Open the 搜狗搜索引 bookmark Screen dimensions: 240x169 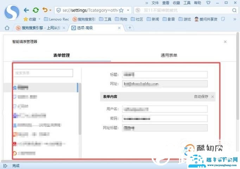pyautogui.click(x=84, y=19)
